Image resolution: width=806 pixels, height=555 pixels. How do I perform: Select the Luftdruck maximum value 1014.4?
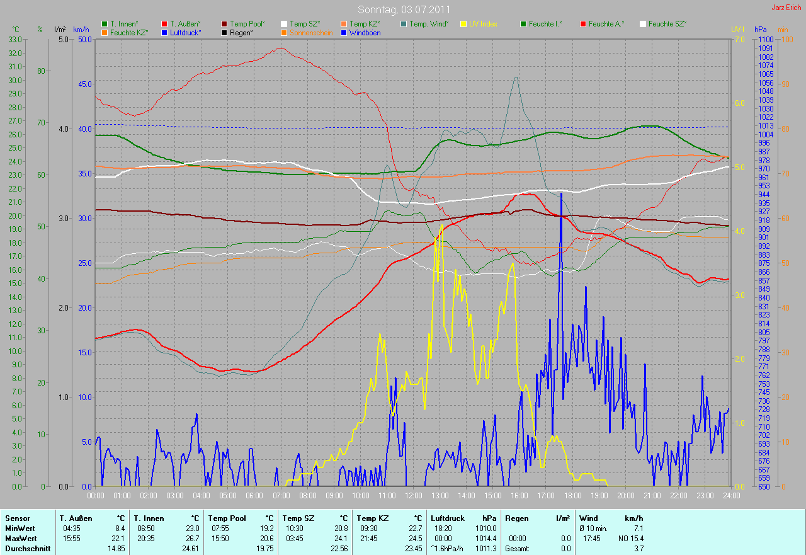point(485,539)
